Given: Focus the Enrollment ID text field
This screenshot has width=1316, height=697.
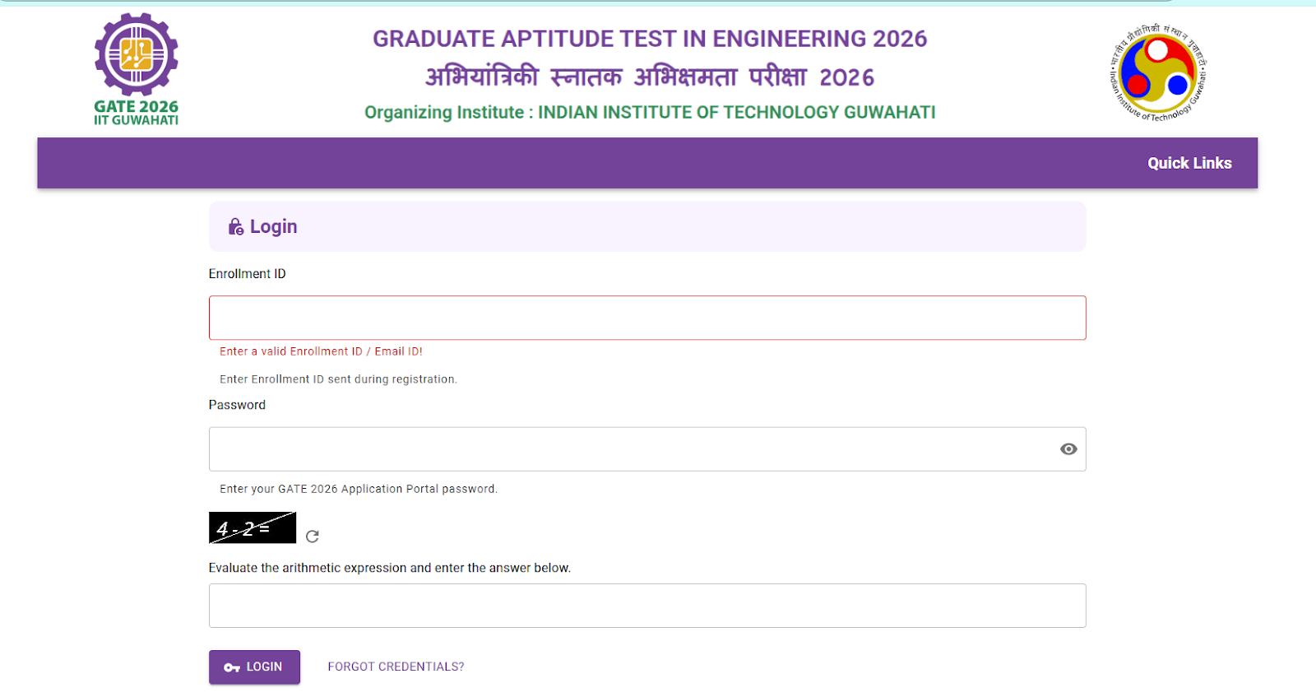Looking at the screenshot, I should pyautogui.click(x=647, y=318).
